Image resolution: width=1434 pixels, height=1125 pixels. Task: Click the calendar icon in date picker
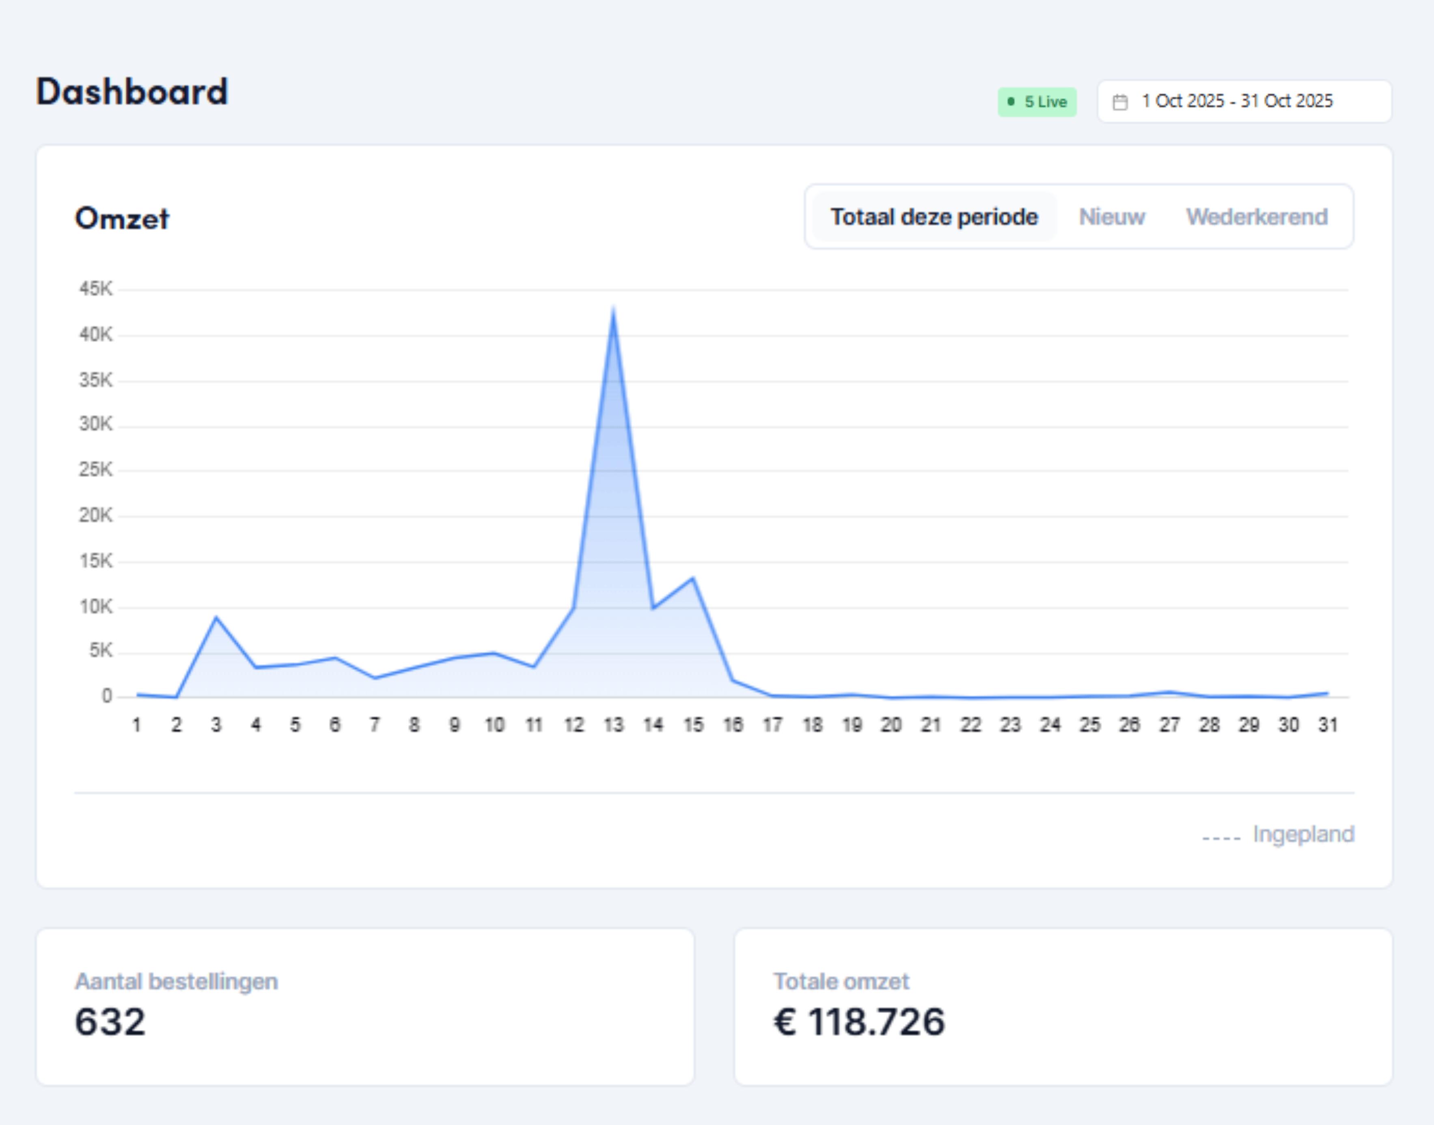tap(1120, 102)
